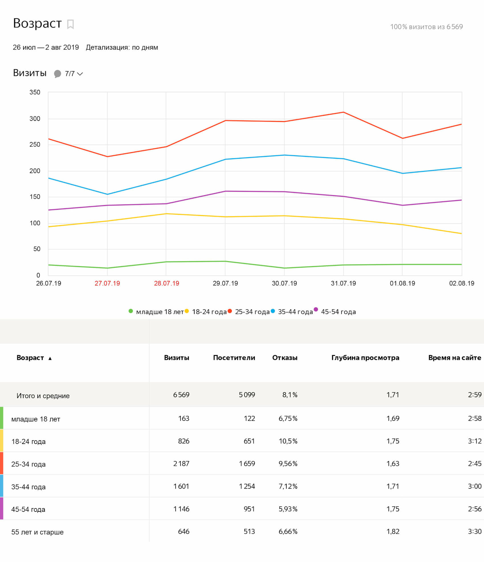Sort by Отказы column header
The width and height of the screenshot is (484, 562).
285,358
